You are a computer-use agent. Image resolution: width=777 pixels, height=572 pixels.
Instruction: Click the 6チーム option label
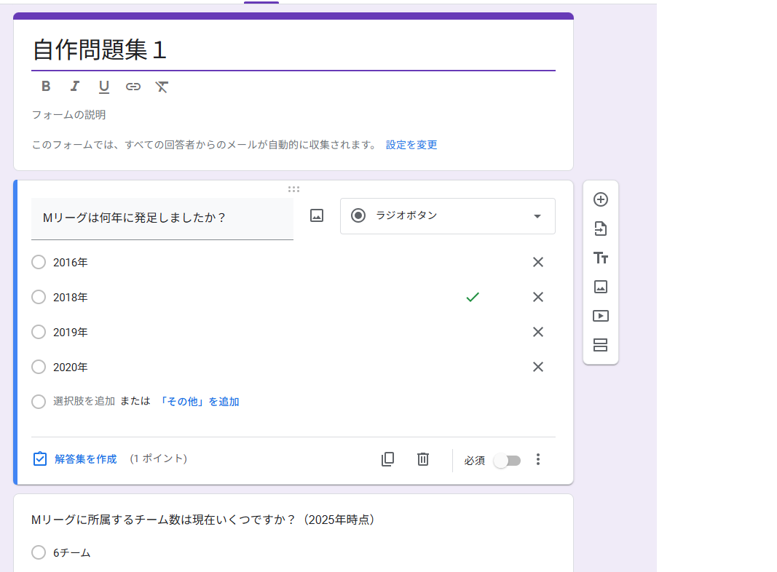[72, 552]
